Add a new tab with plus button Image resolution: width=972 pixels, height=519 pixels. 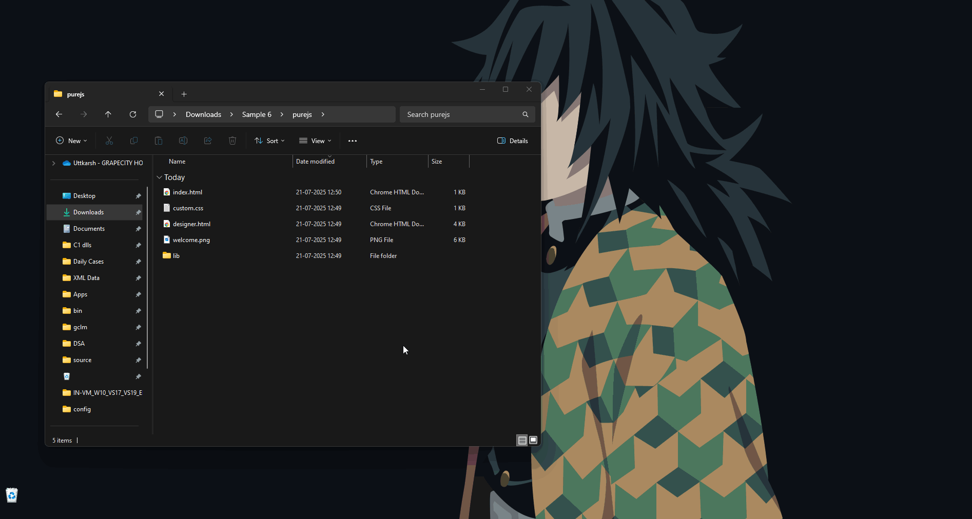pos(184,94)
